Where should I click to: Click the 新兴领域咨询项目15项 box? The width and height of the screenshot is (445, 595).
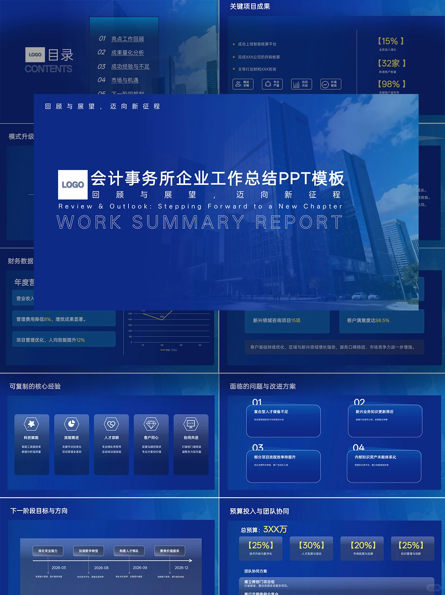click(x=287, y=321)
